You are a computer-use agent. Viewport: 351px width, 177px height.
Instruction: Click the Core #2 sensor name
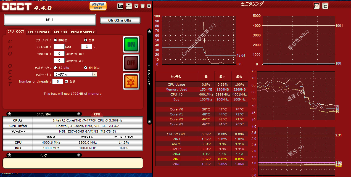click(176, 119)
